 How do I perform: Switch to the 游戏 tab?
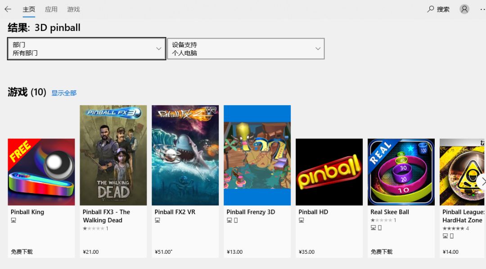coord(73,9)
